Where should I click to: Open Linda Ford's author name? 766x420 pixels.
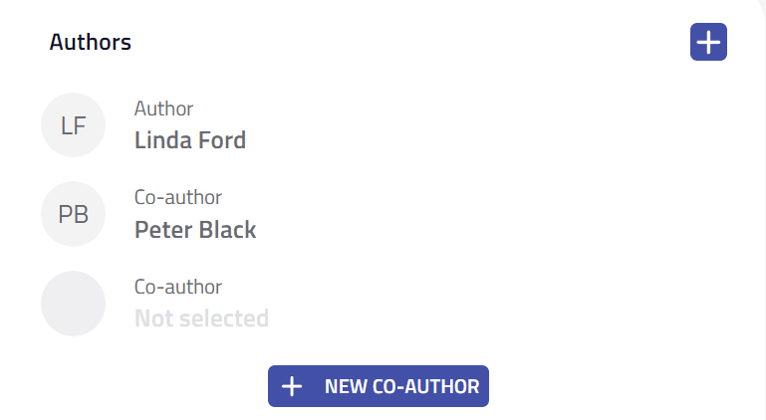pyautogui.click(x=190, y=140)
